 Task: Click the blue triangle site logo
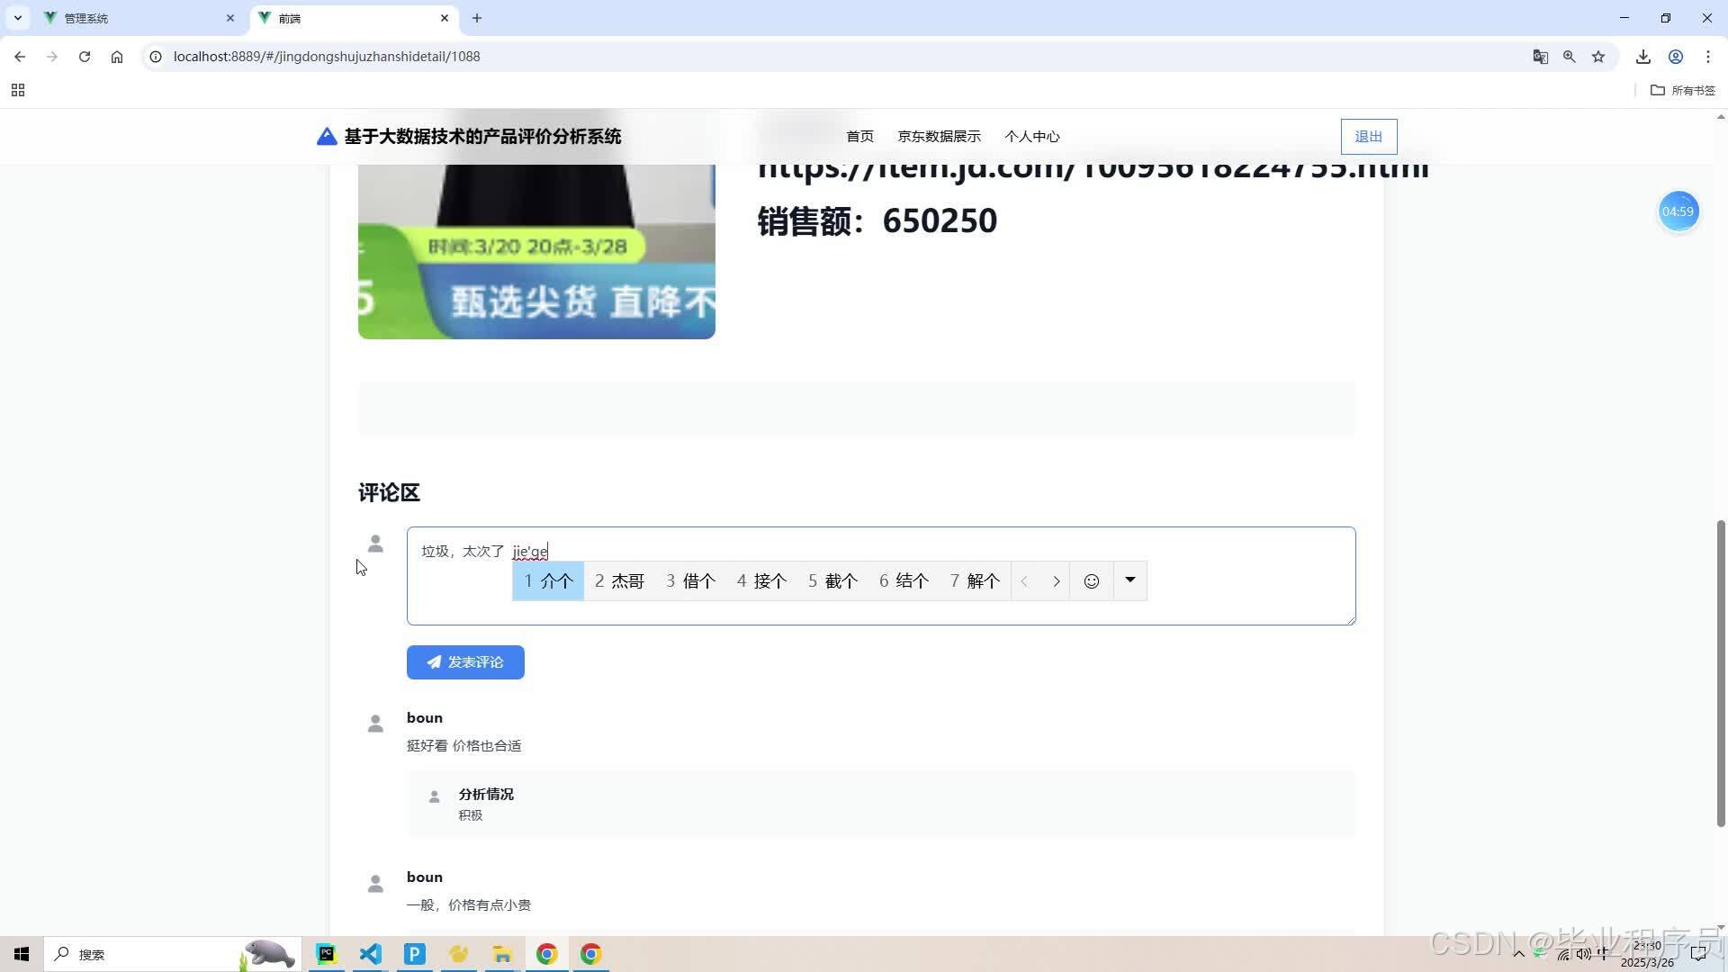(x=327, y=136)
